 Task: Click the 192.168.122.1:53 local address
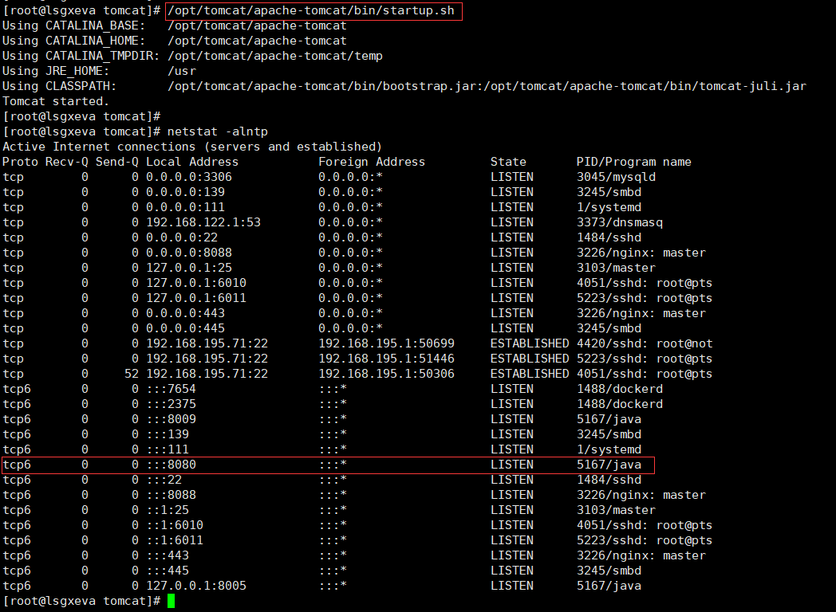coord(203,222)
